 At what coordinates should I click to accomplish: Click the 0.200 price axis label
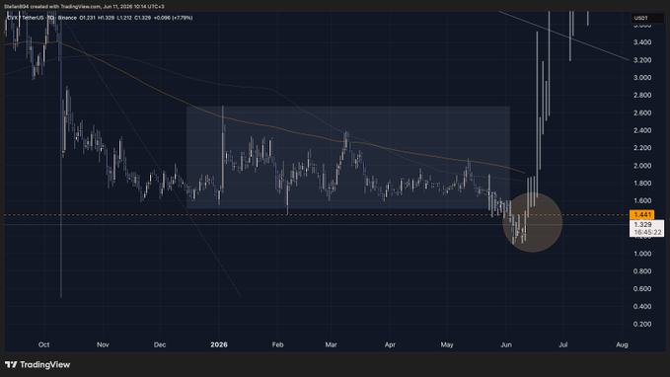click(642, 325)
